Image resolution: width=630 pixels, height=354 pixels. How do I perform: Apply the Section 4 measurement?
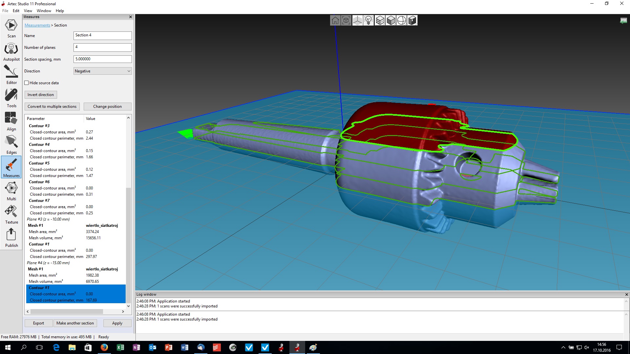(x=117, y=323)
